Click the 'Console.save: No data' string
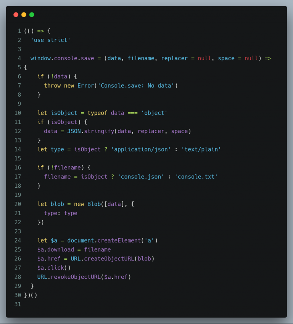The width and height of the screenshot is (293, 324). (136, 86)
